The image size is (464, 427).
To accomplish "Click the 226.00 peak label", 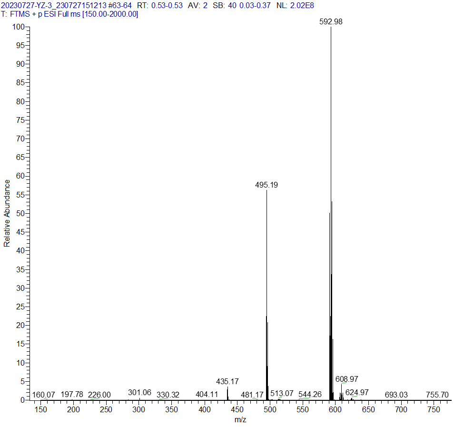I will tap(99, 395).
